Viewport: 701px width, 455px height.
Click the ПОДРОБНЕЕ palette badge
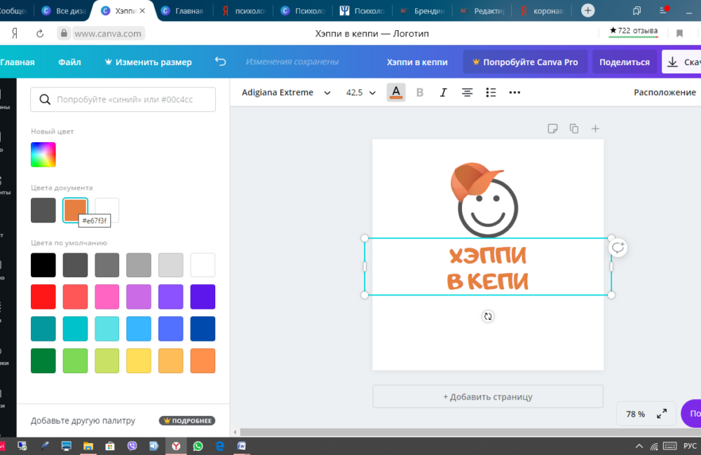point(187,421)
